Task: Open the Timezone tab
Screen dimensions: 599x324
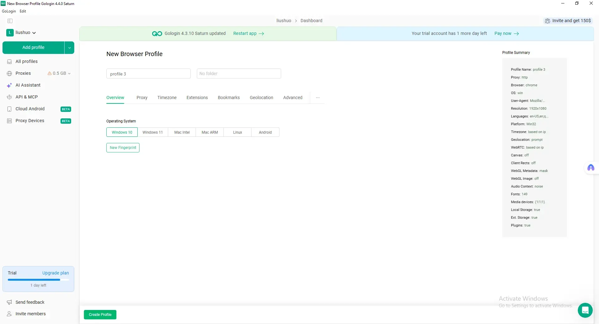Action: pyautogui.click(x=167, y=98)
